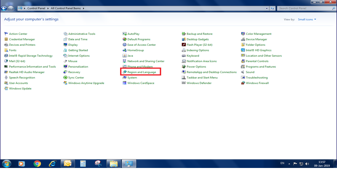The width and height of the screenshot is (337, 173).
Task: Open the Region and Language link
Action: pyautogui.click(x=142, y=72)
